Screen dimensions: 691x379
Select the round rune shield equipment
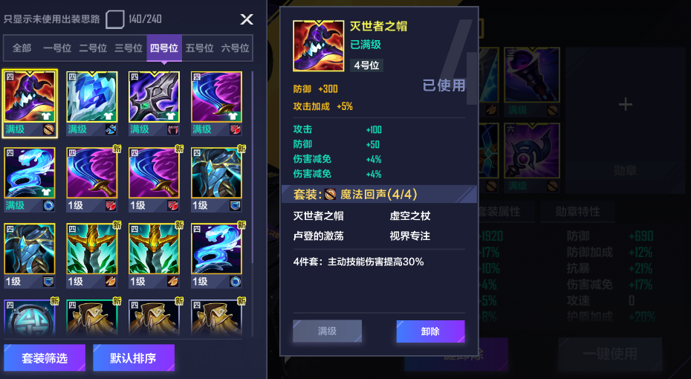pos(30,318)
